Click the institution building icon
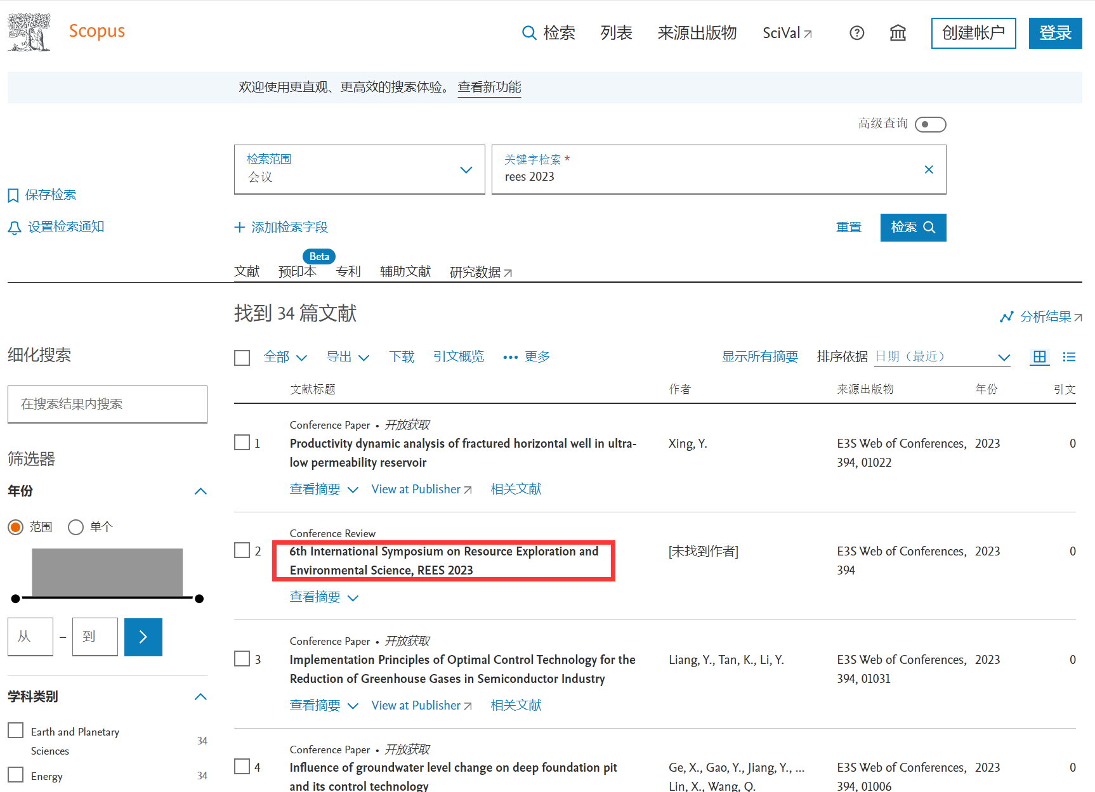 [x=898, y=33]
